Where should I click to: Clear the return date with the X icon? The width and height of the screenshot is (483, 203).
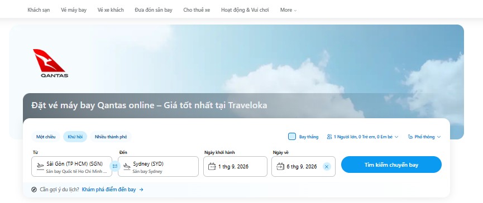(327, 167)
